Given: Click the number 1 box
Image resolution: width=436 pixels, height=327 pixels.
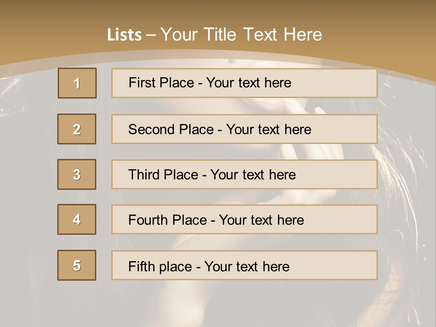Looking at the screenshot, I should point(77,83).
